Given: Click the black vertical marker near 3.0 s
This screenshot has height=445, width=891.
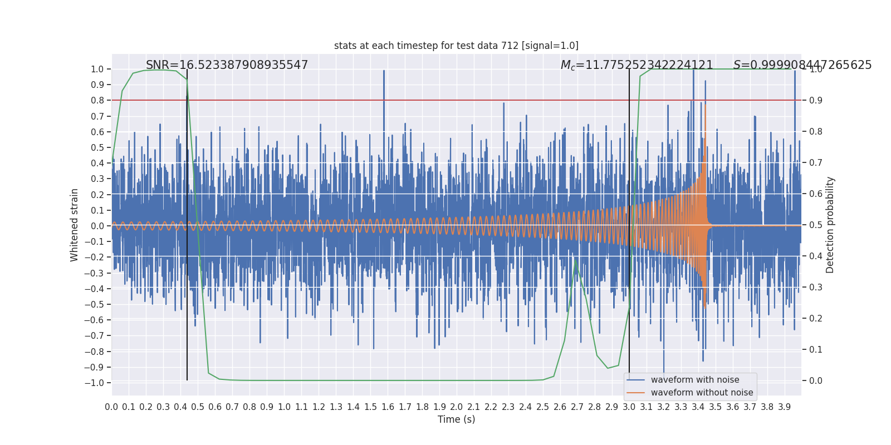Looking at the screenshot, I should pos(629,167).
